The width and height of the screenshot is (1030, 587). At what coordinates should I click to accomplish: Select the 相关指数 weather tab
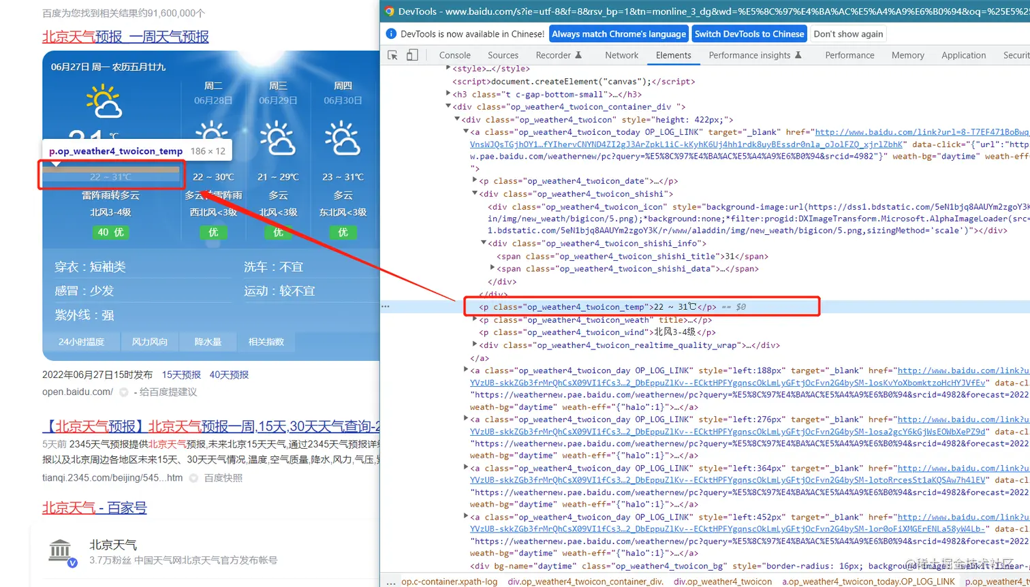point(266,342)
